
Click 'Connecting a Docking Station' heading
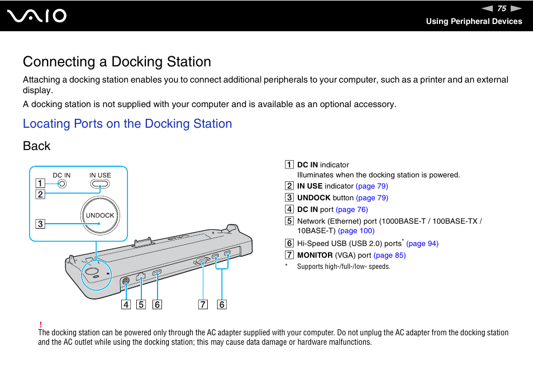pos(117,62)
